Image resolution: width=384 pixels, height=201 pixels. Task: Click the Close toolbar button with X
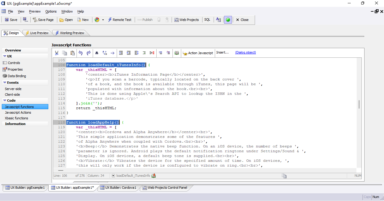(242, 20)
